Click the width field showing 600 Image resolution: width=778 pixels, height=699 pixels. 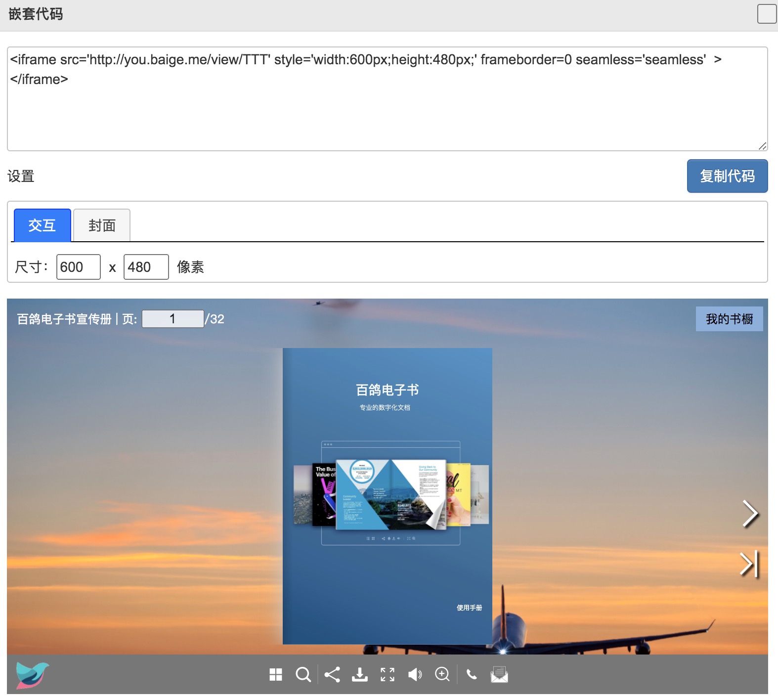tap(79, 267)
